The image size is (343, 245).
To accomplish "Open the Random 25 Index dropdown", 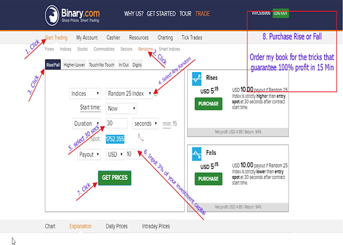I will pos(129,94).
